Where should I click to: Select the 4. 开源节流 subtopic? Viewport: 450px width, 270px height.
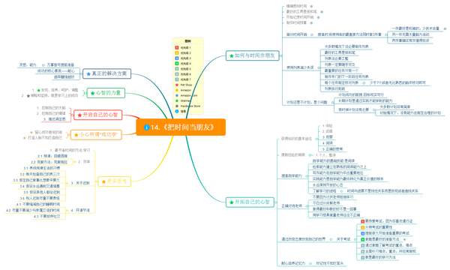pos(80,210)
